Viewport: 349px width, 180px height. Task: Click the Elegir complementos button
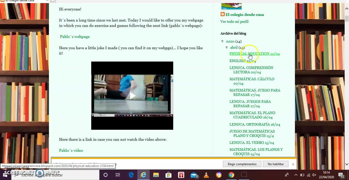click(242, 164)
